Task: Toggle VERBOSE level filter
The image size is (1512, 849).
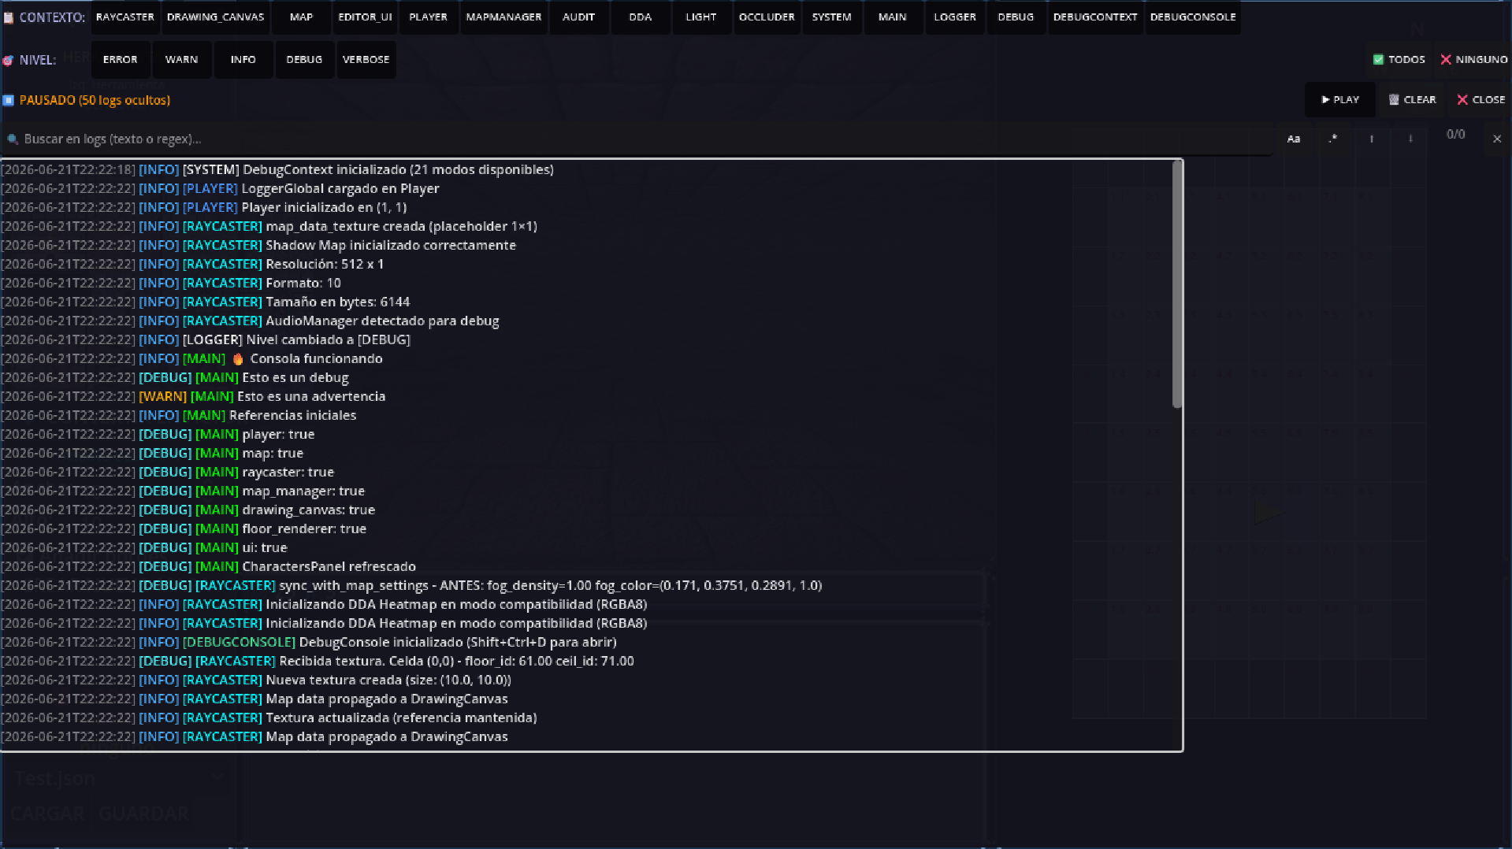Action: coord(366,60)
